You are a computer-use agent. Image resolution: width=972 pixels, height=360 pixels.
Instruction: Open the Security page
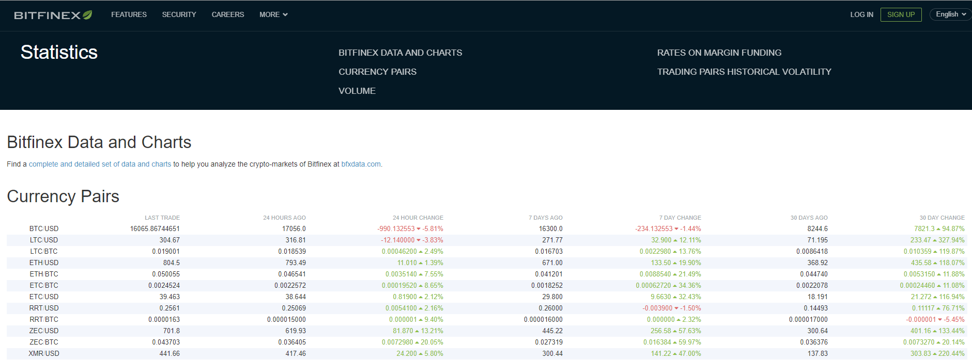pyautogui.click(x=179, y=14)
